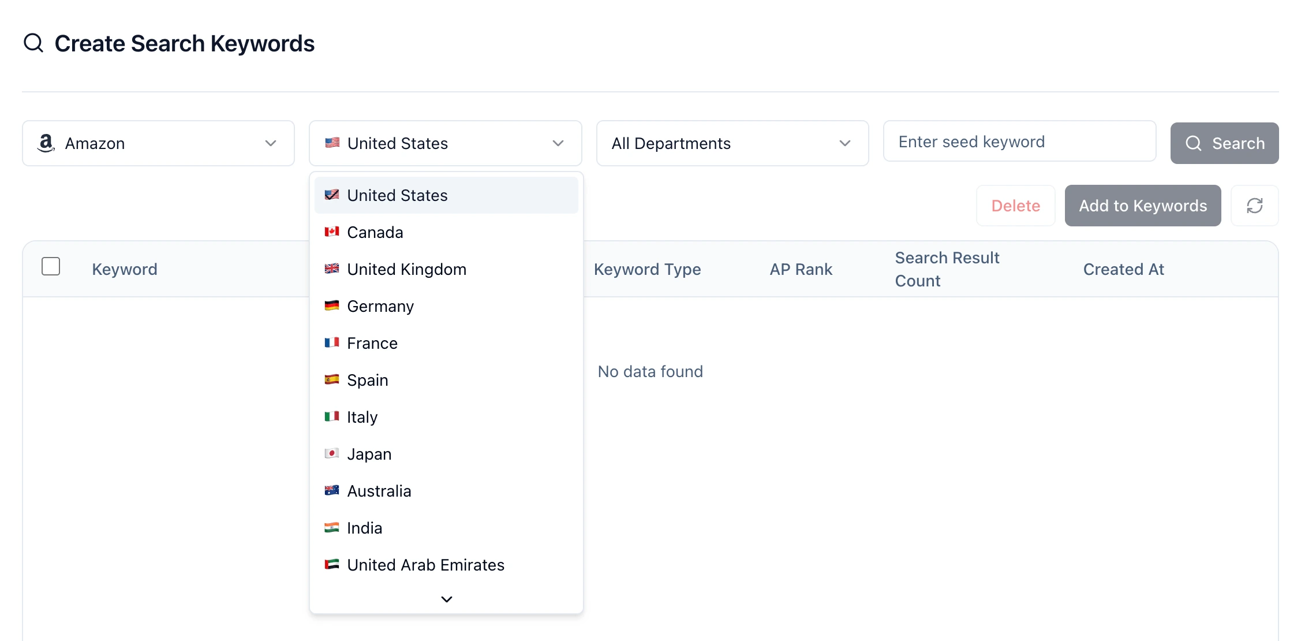Click the magnifier icon beside Create Search Keywords
Screen dimensions: 1301x641
[x=33, y=43]
